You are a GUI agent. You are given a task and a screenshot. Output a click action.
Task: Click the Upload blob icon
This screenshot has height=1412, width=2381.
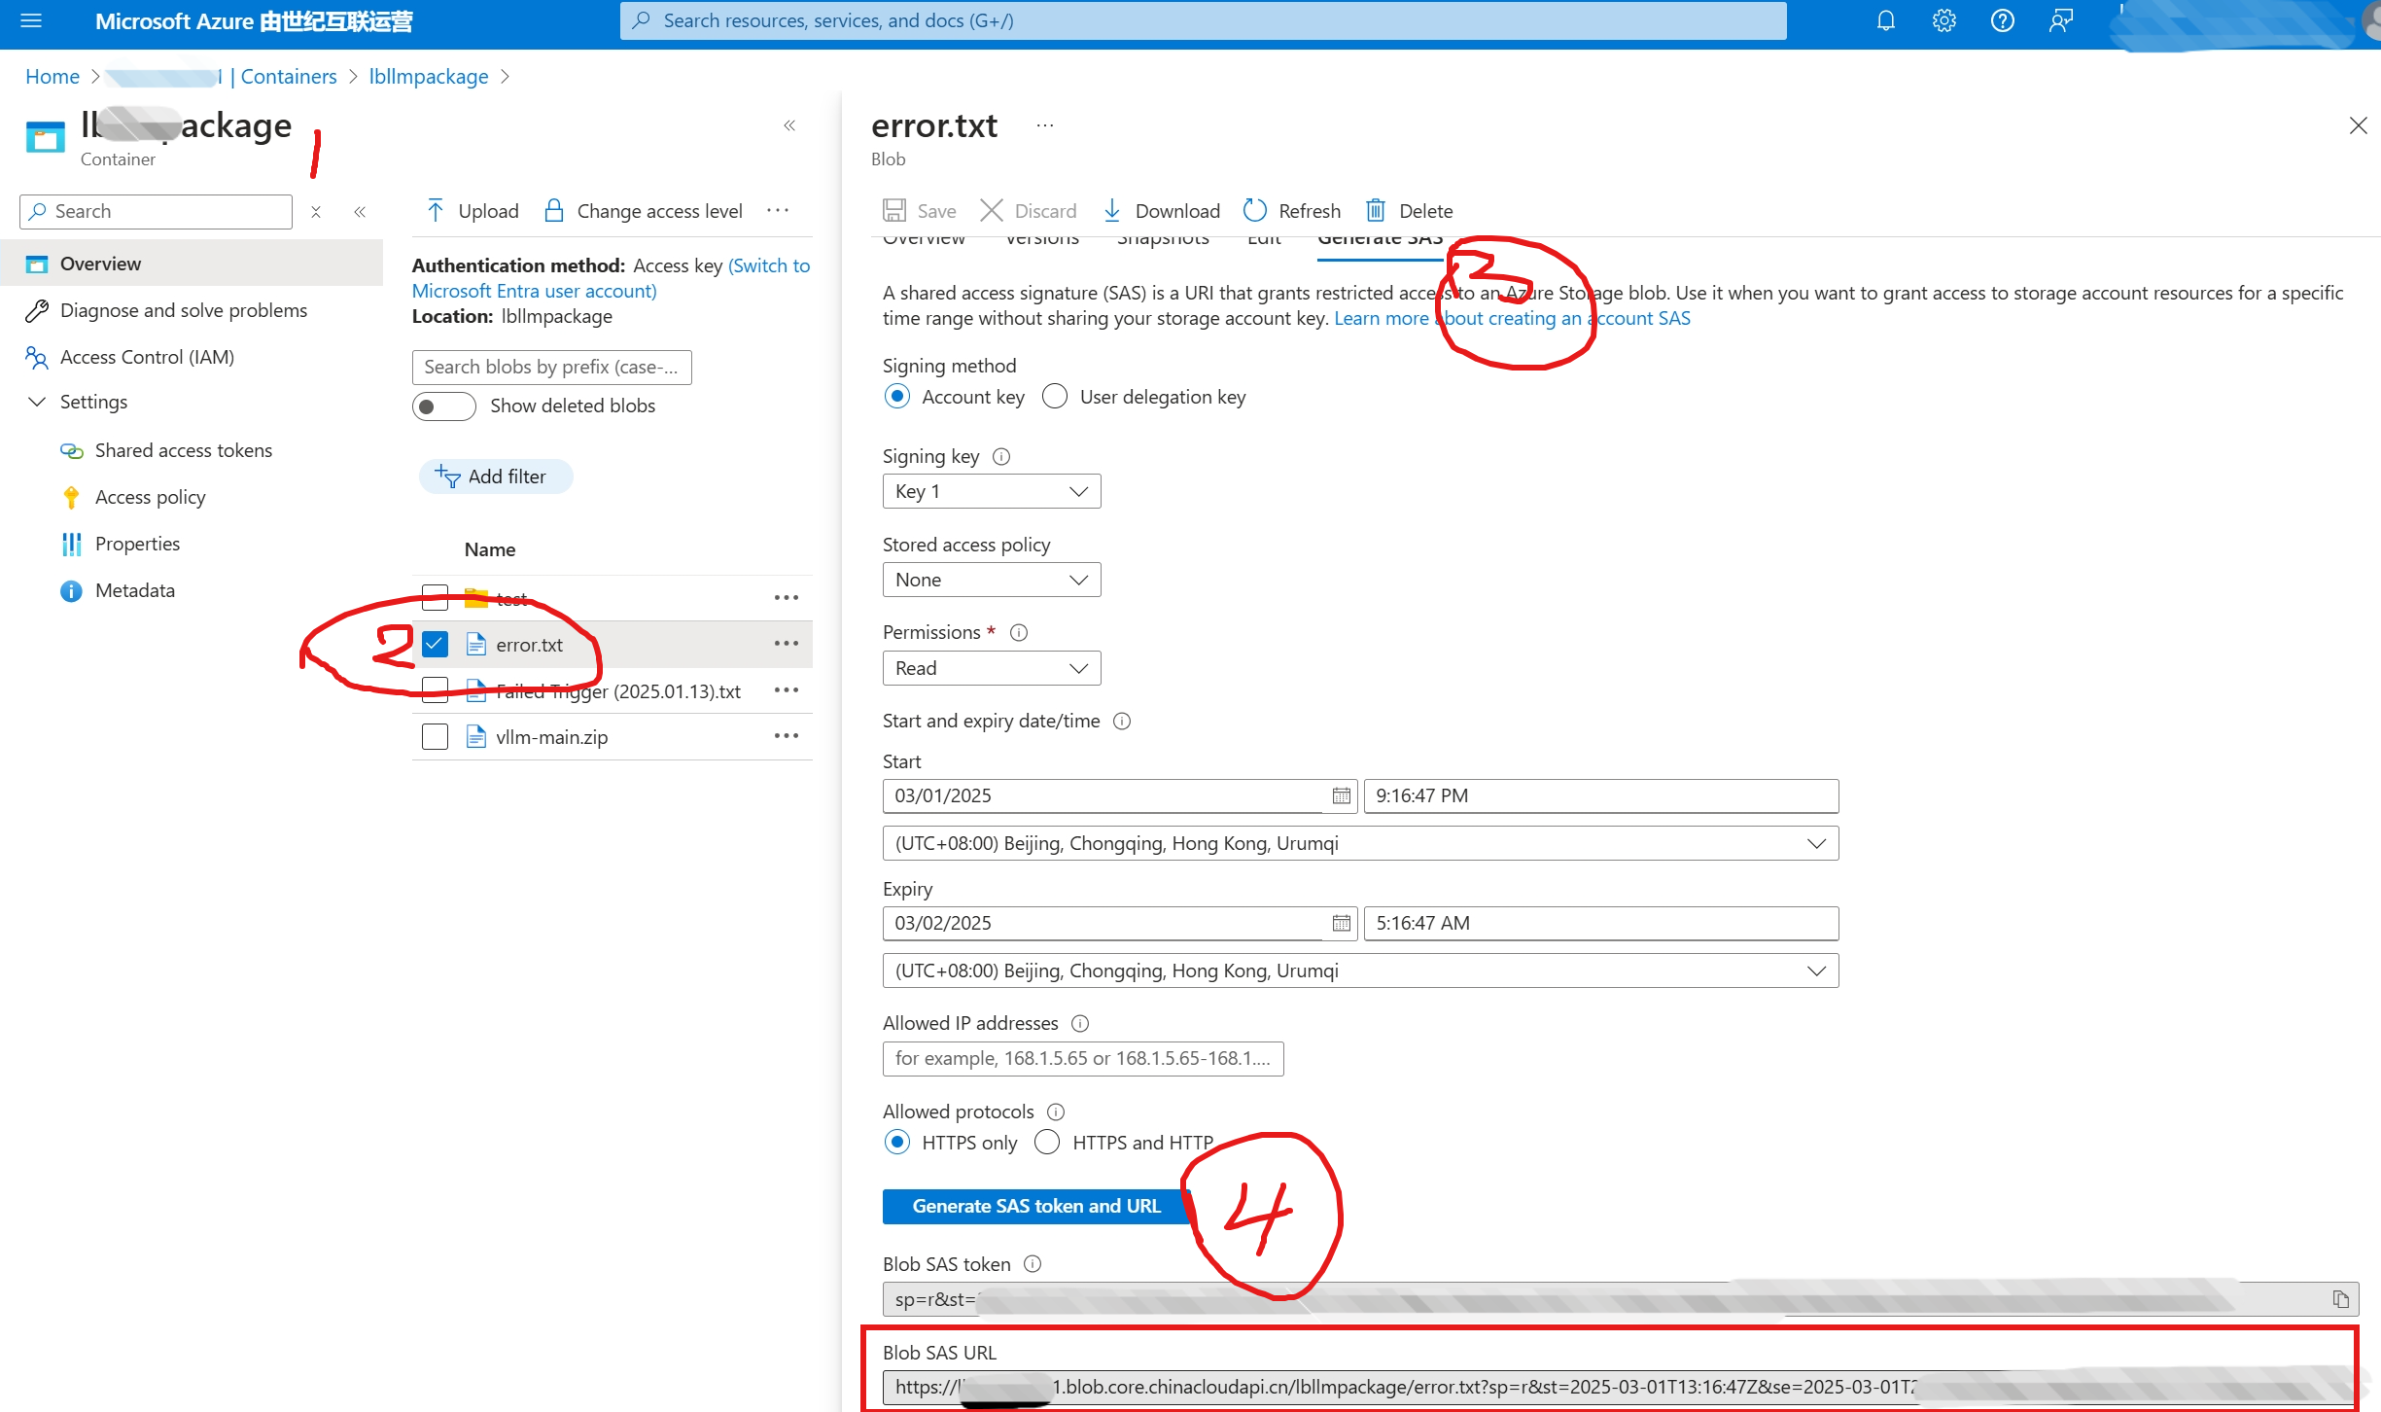pyautogui.click(x=437, y=210)
